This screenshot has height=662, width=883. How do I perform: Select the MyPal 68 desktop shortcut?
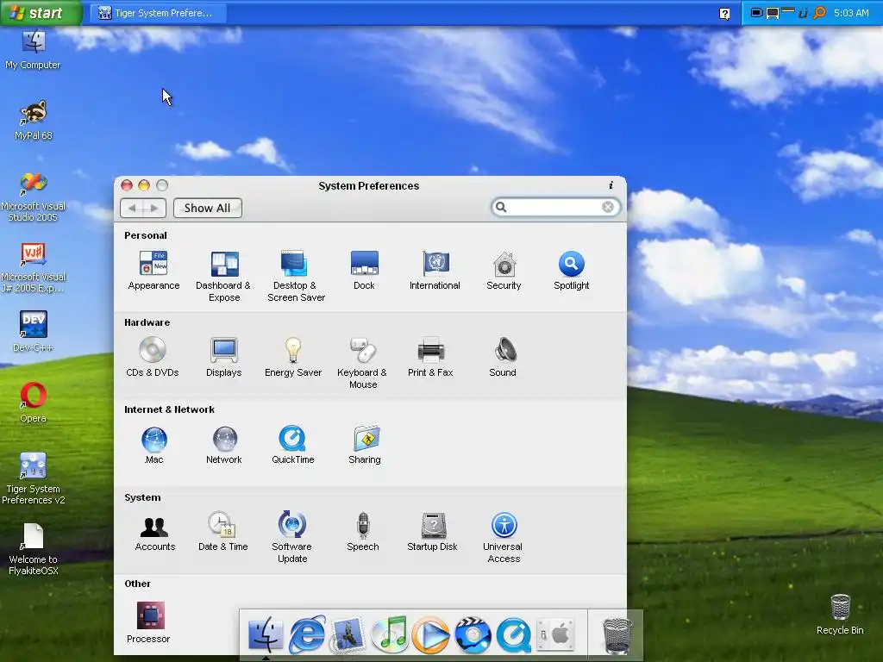(34, 120)
